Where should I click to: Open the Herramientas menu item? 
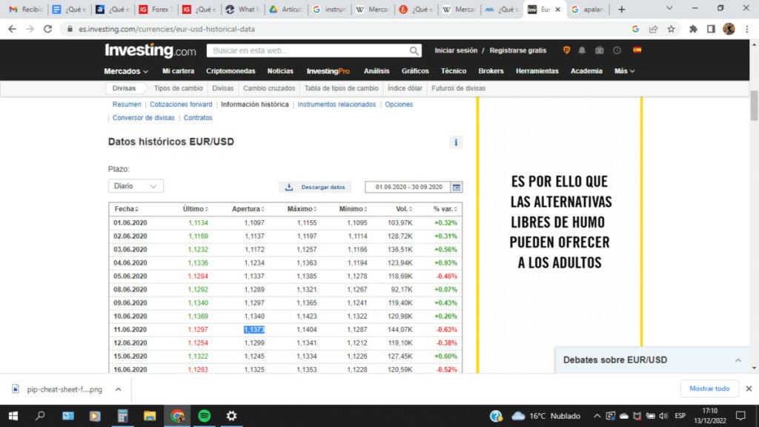point(537,70)
